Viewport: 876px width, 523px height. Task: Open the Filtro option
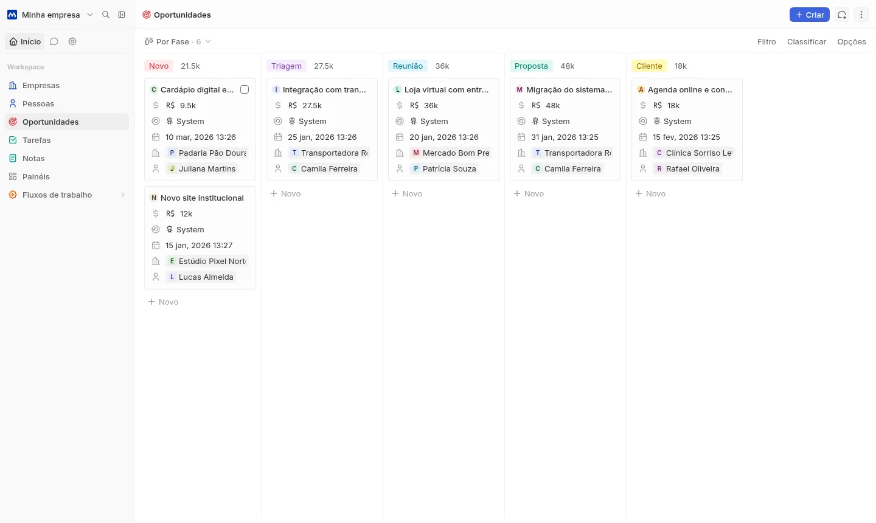coord(766,41)
